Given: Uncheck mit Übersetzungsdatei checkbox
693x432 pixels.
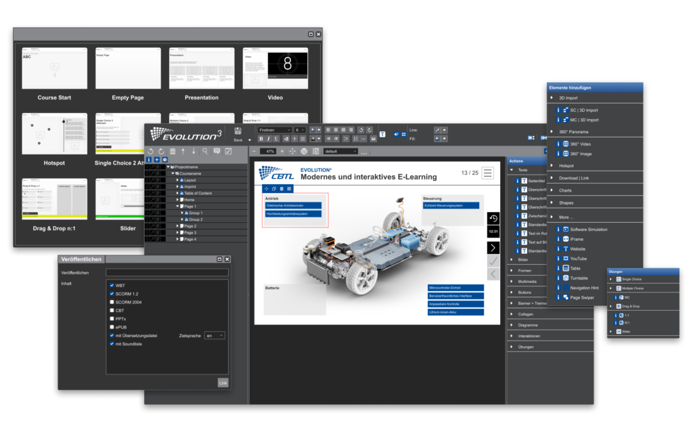Looking at the screenshot, I should coord(112,336).
